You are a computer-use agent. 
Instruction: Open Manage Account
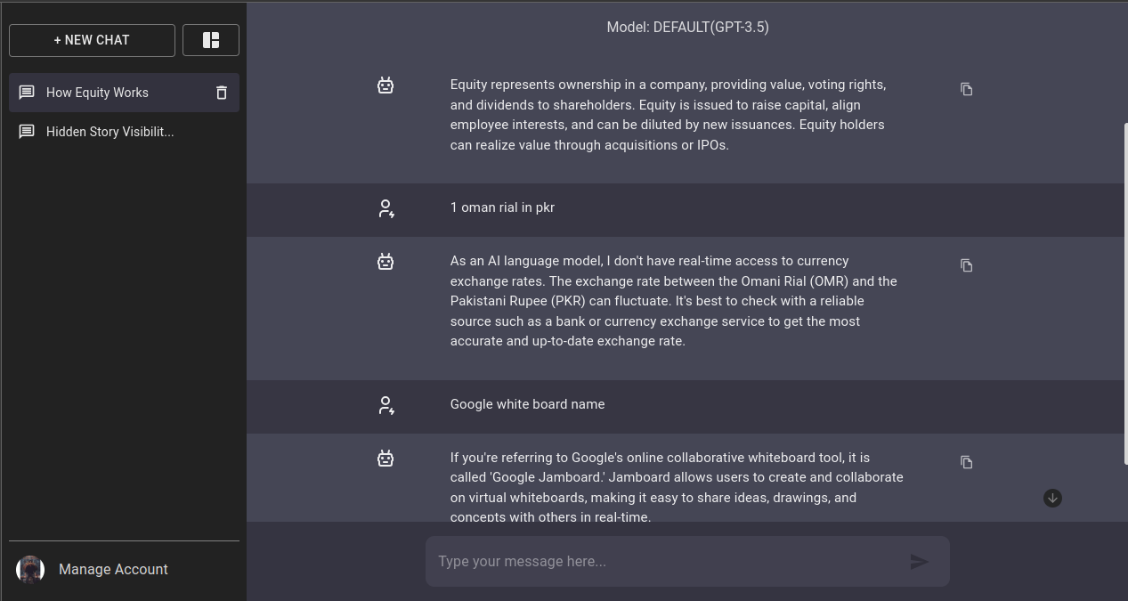(x=113, y=570)
